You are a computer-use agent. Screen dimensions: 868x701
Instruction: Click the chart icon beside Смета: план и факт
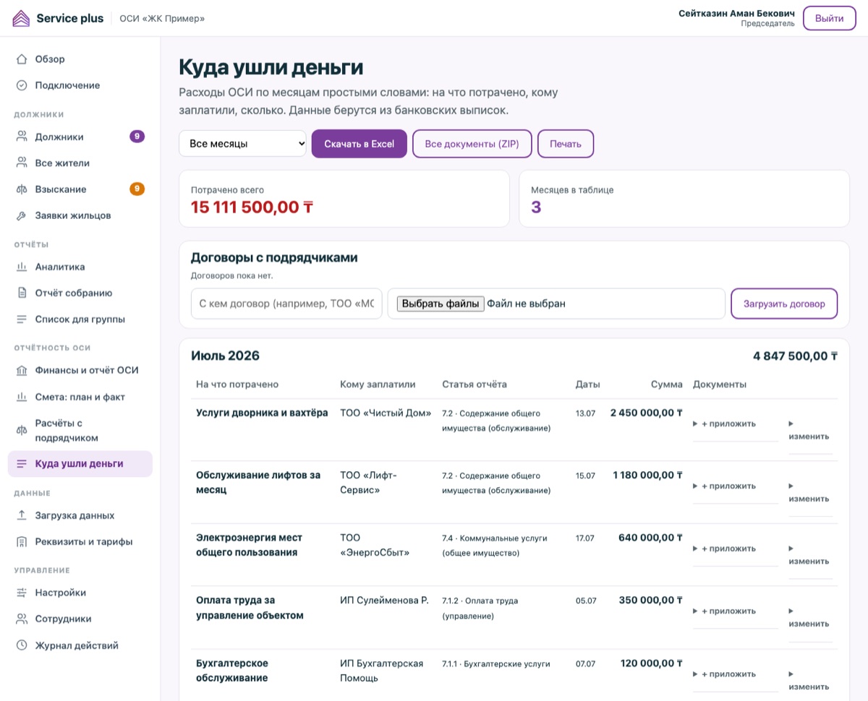click(x=22, y=397)
